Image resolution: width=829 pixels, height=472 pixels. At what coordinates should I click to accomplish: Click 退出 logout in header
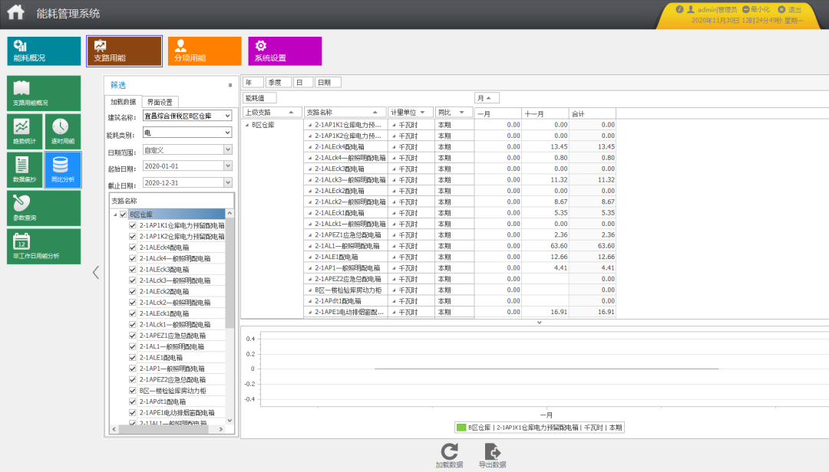point(790,9)
